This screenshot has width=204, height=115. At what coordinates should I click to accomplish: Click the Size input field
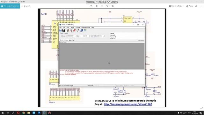(85, 36)
